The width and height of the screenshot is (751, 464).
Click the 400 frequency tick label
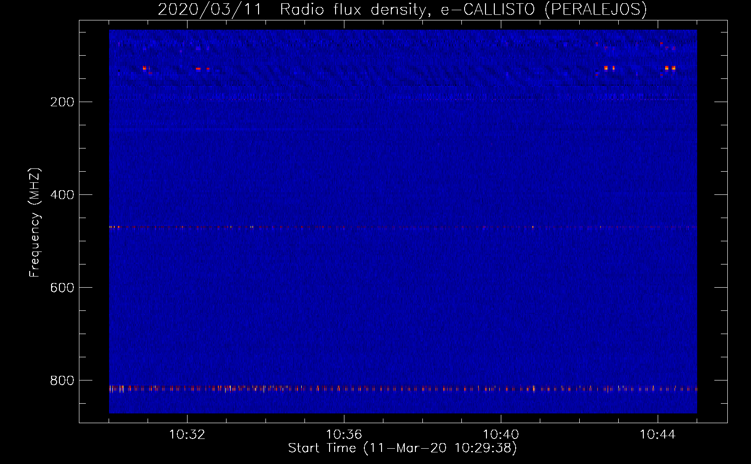point(62,195)
